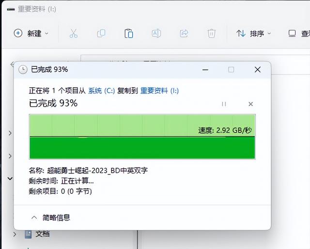The image size is (310, 249).
Task: Click the Delete trash icon
Action: click(211, 33)
